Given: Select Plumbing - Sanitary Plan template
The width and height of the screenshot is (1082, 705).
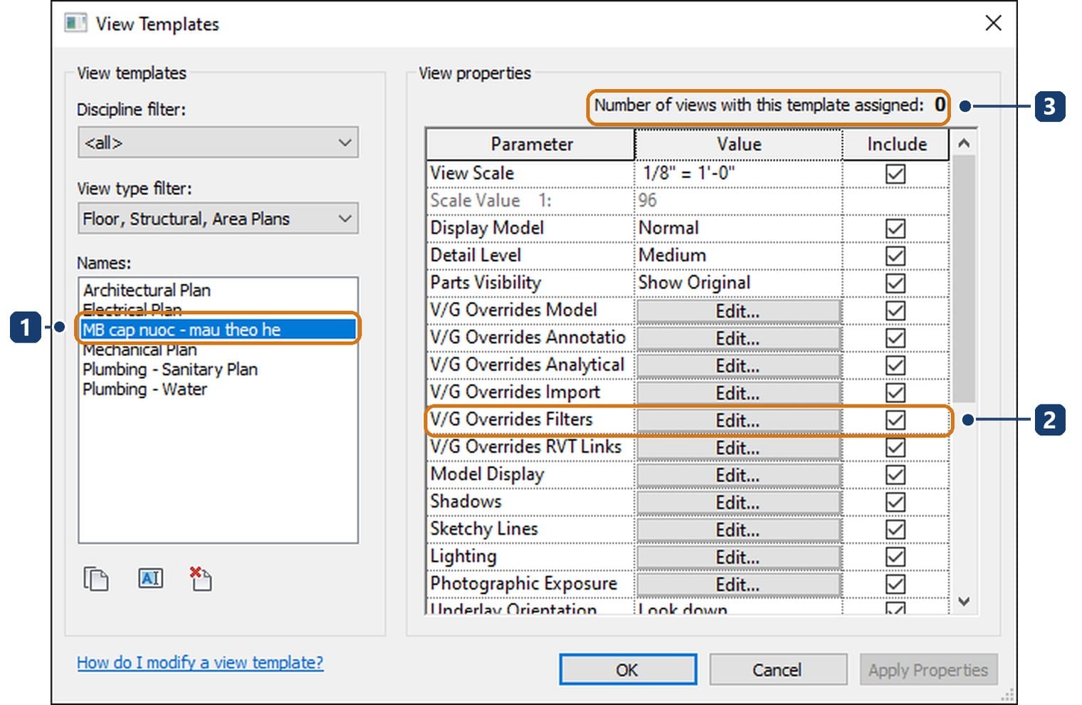Looking at the screenshot, I should pyautogui.click(x=170, y=370).
